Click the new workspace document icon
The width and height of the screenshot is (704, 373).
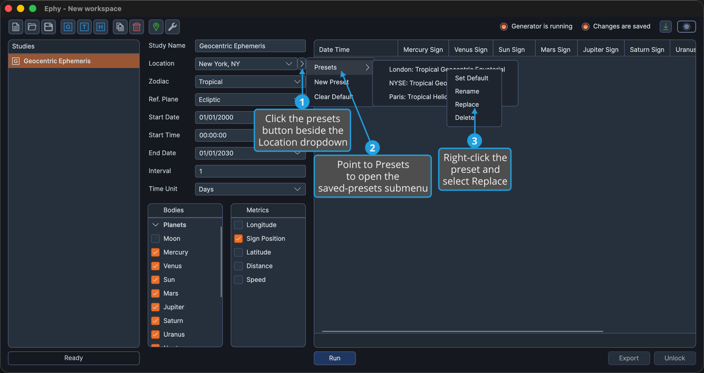click(16, 27)
